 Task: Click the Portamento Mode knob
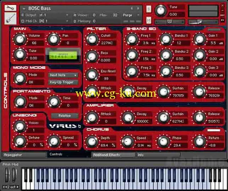[x=20, y=102]
